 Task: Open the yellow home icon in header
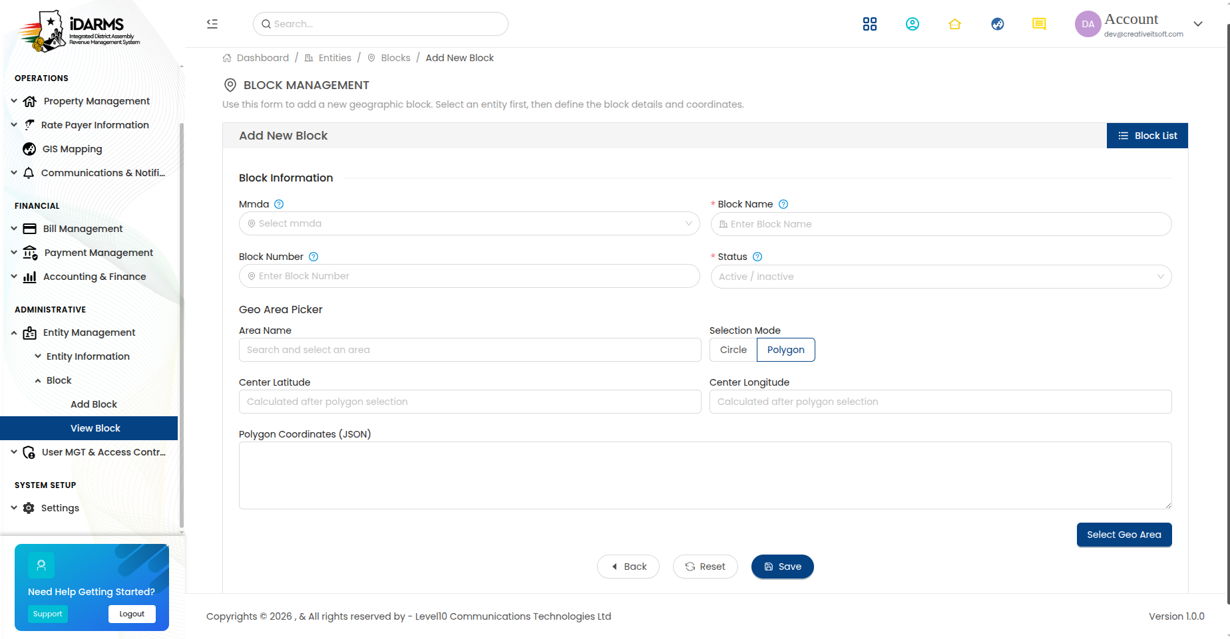pyautogui.click(x=955, y=24)
